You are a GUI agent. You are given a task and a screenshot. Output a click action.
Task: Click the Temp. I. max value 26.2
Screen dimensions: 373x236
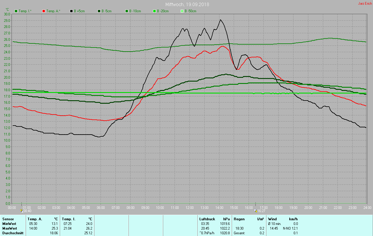tap(89, 228)
